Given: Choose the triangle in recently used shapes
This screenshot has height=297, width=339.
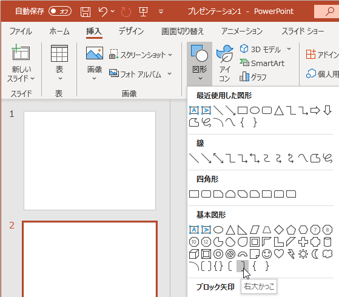Looking at the screenshot, I should point(279,110).
